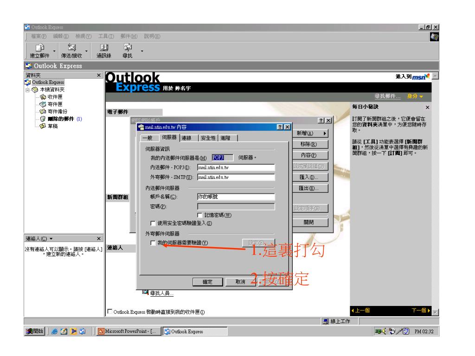Click the 線上工作 status bar icon
The image size is (475, 356).
tap(326, 321)
